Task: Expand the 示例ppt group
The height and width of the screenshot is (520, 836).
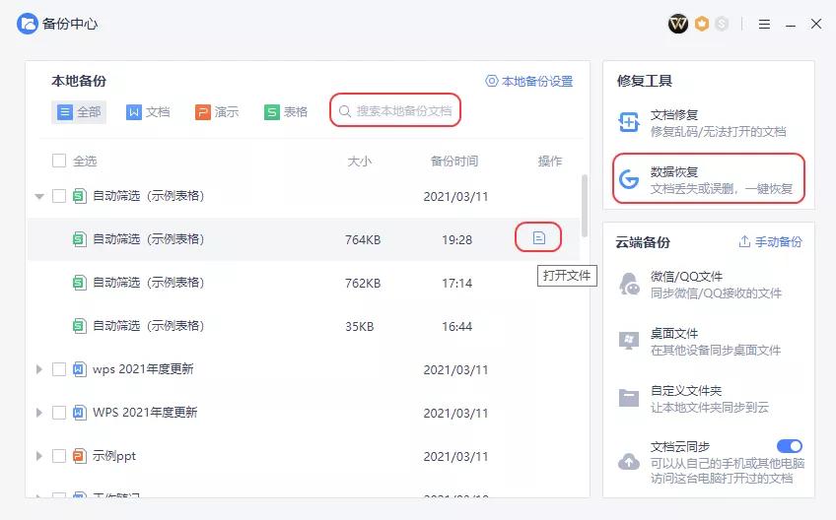Action: [x=38, y=456]
